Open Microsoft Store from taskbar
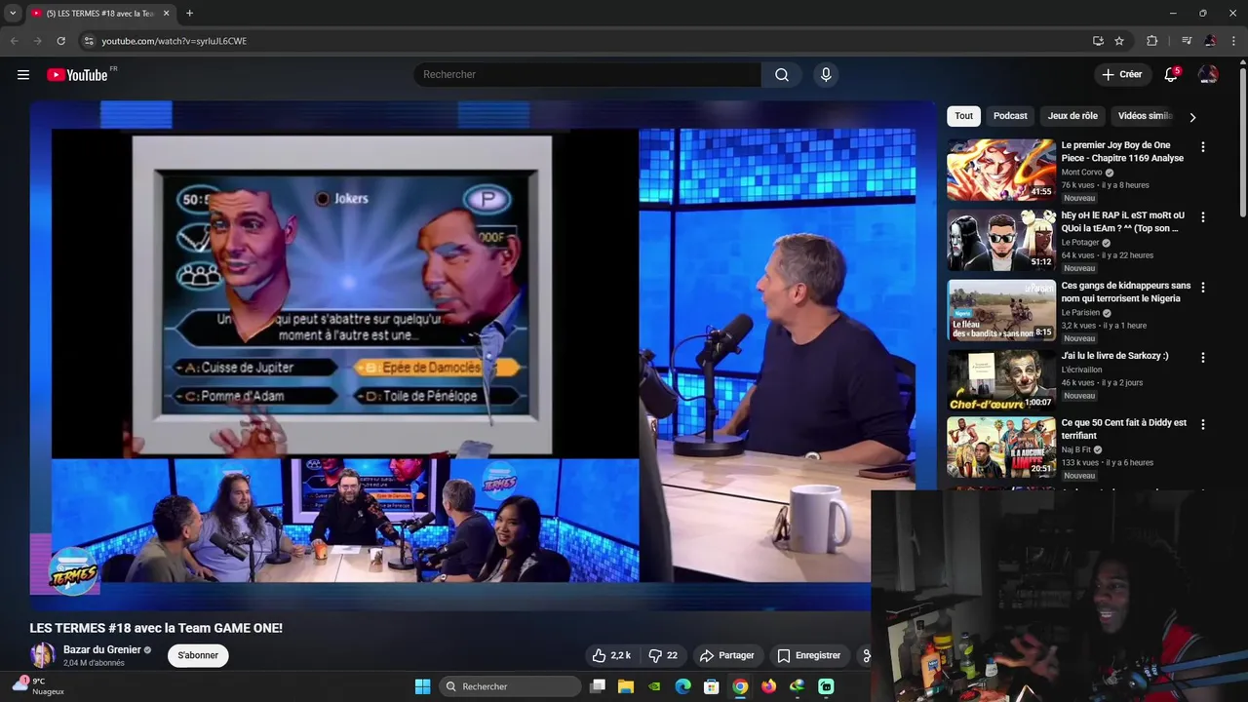The width and height of the screenshot is (1248, 702). (x=712, y=686)
